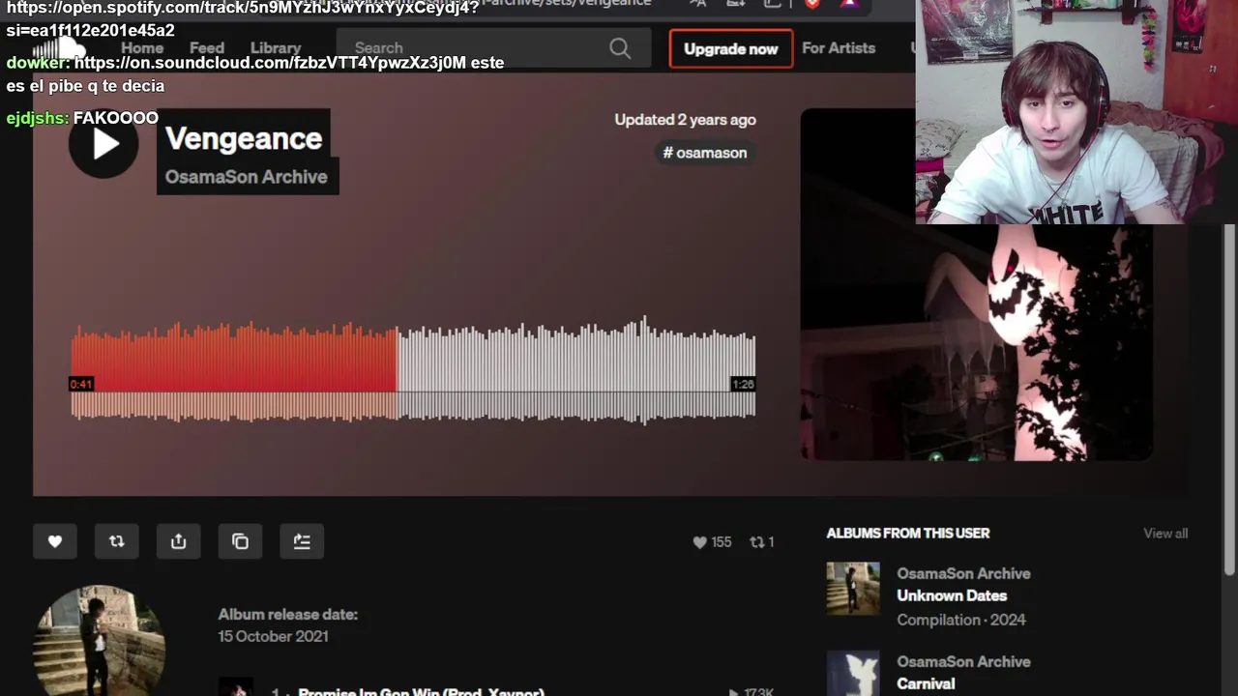
Task: Click the search magnifier icon
Action: [620, 48]
